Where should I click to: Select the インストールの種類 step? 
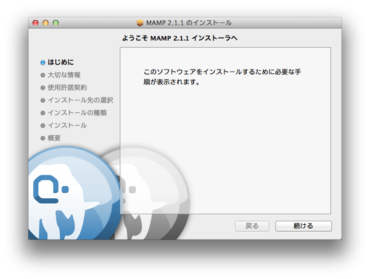(77, 113)
